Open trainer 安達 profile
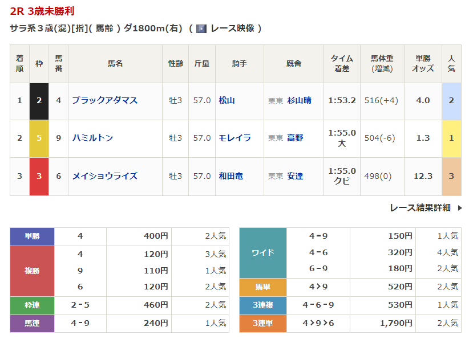 295,176
